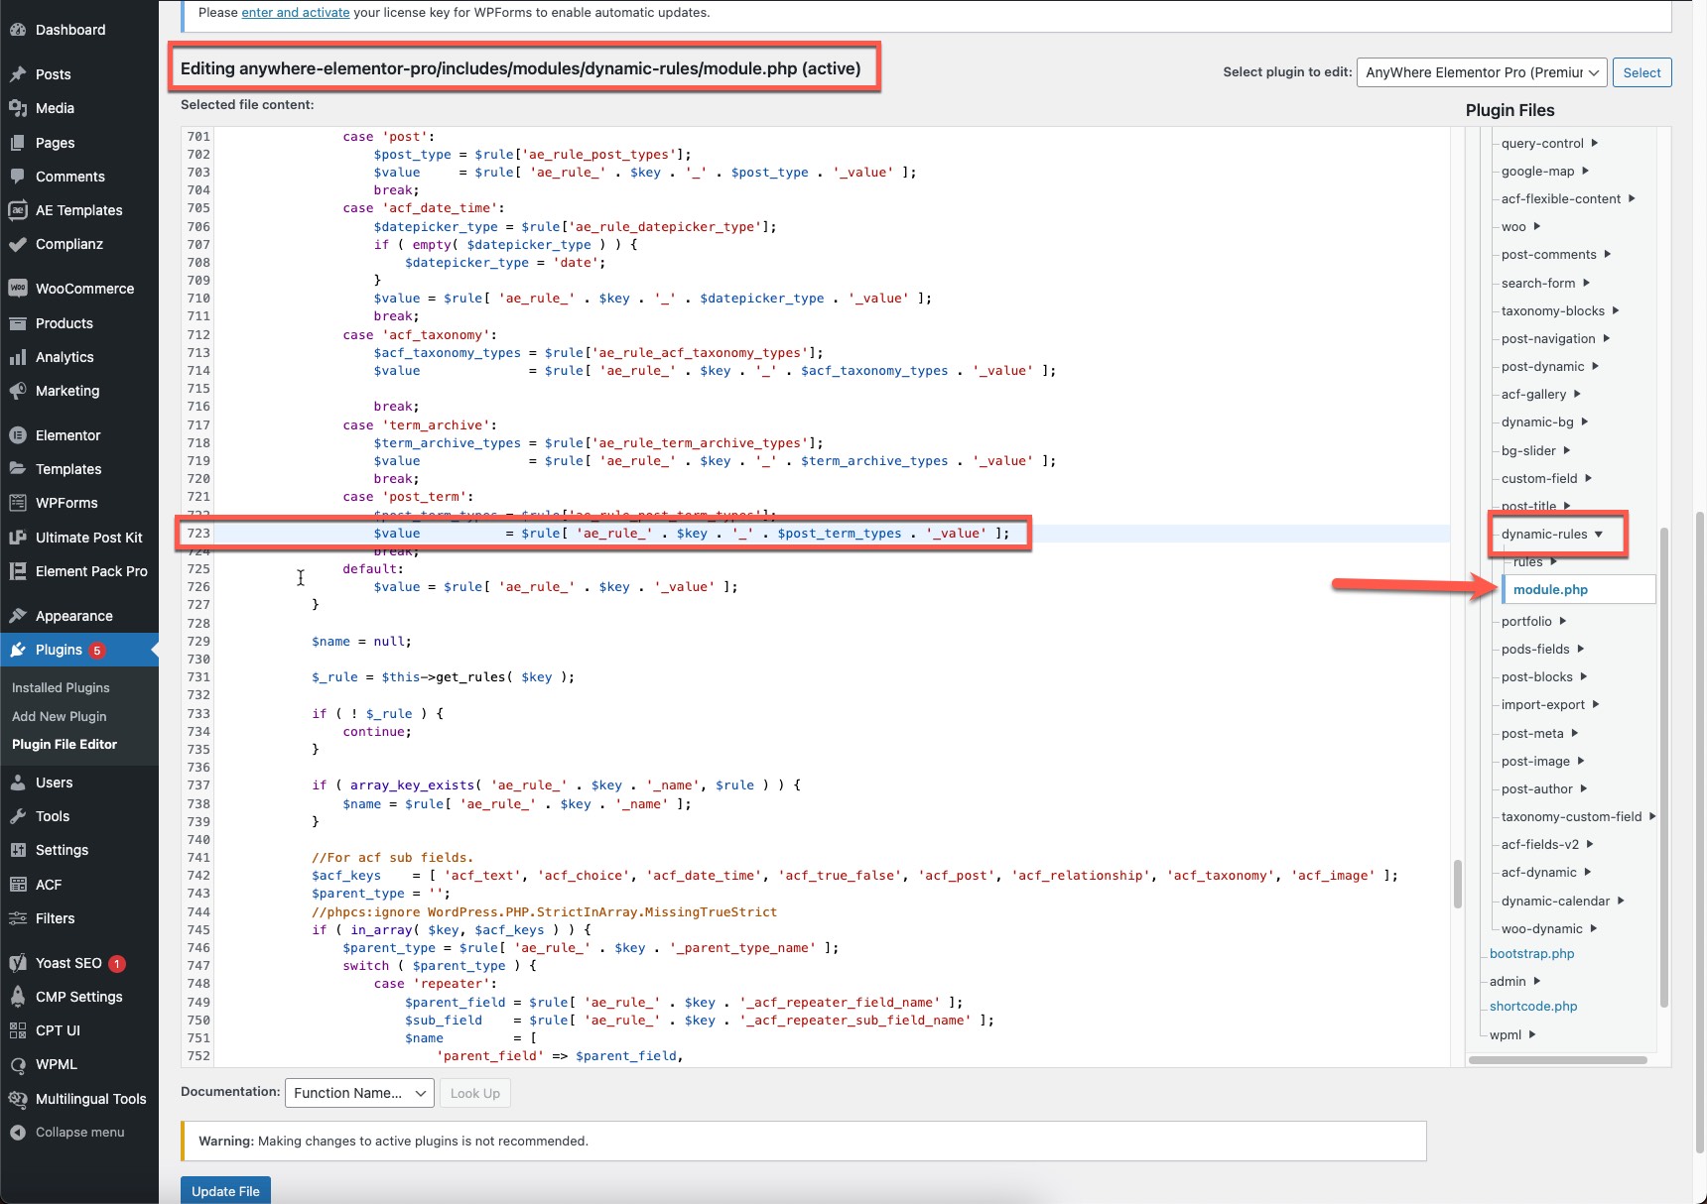Expand the import-export folder

tap(1596, 704)
